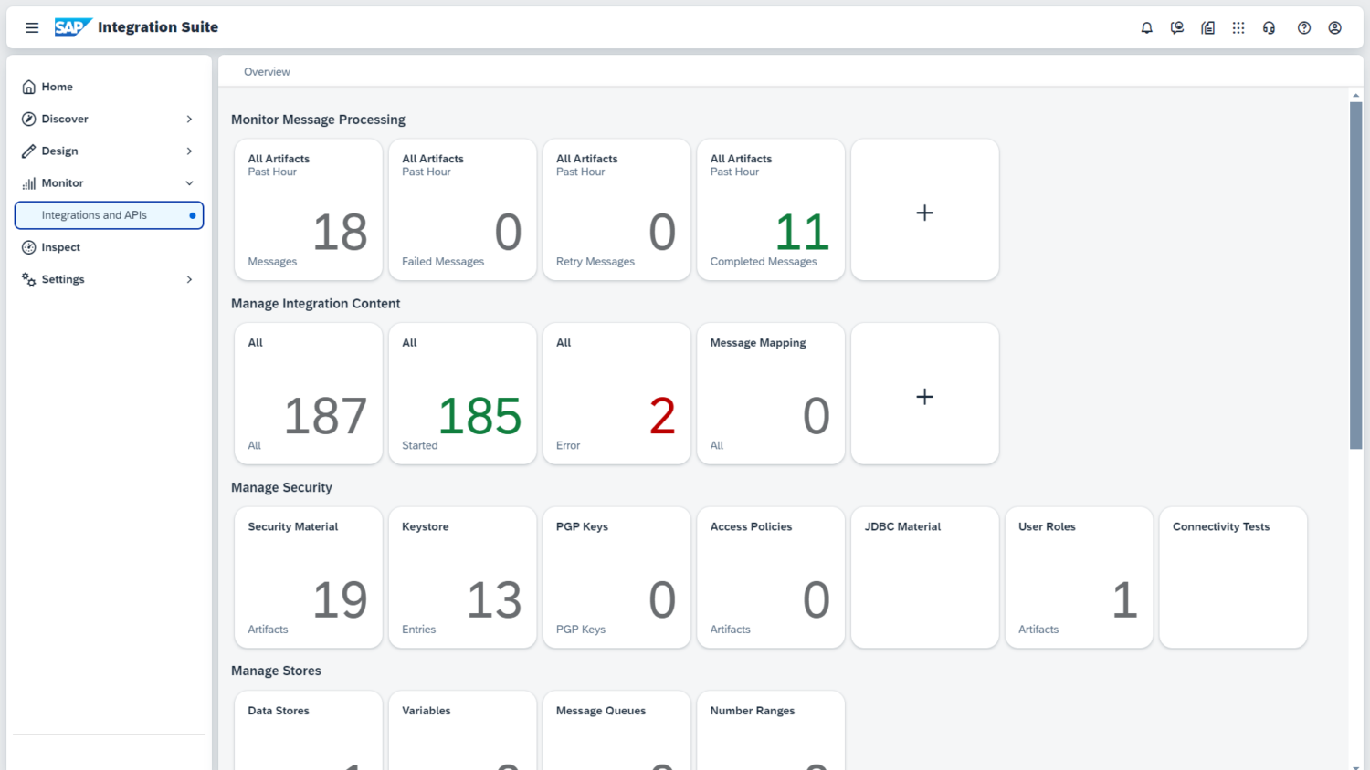Screen dimensions: 1370x770
Task: Open the Completed Messages tile
Action: (770, 210)
